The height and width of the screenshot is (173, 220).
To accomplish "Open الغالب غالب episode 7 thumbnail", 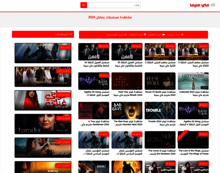I will coord(193,167).
